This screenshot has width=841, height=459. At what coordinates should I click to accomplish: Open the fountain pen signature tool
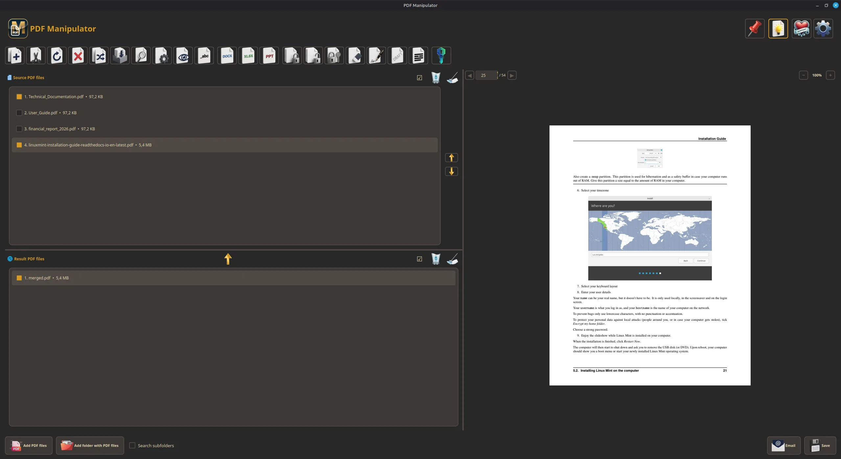[x=376, y=55]
